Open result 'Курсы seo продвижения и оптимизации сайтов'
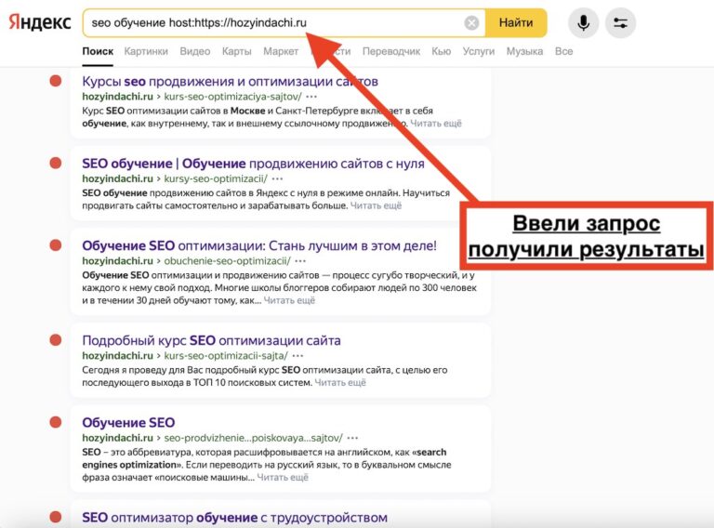Screen dimensions: 714x528 pos(230,82)
